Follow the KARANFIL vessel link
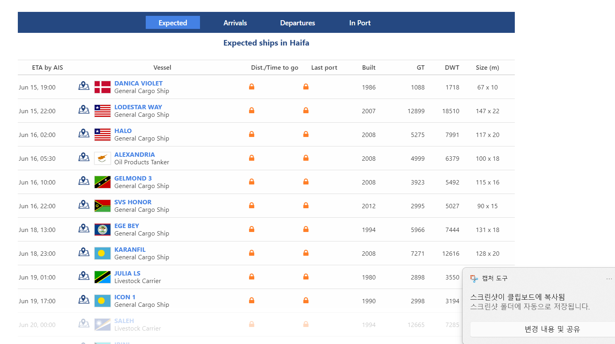The height and width of the screenshot is (344, 615). tap(130, 249)
